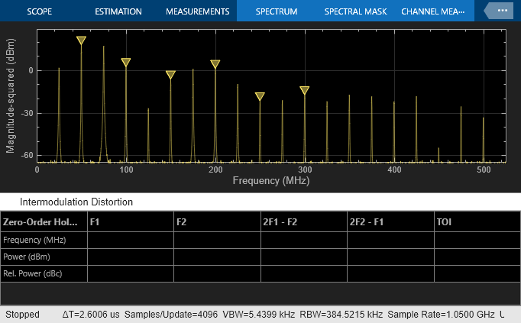Click the peak marker at 250 MHz
This screenshot has width=521, height=323.
click(x=260, y=97)
